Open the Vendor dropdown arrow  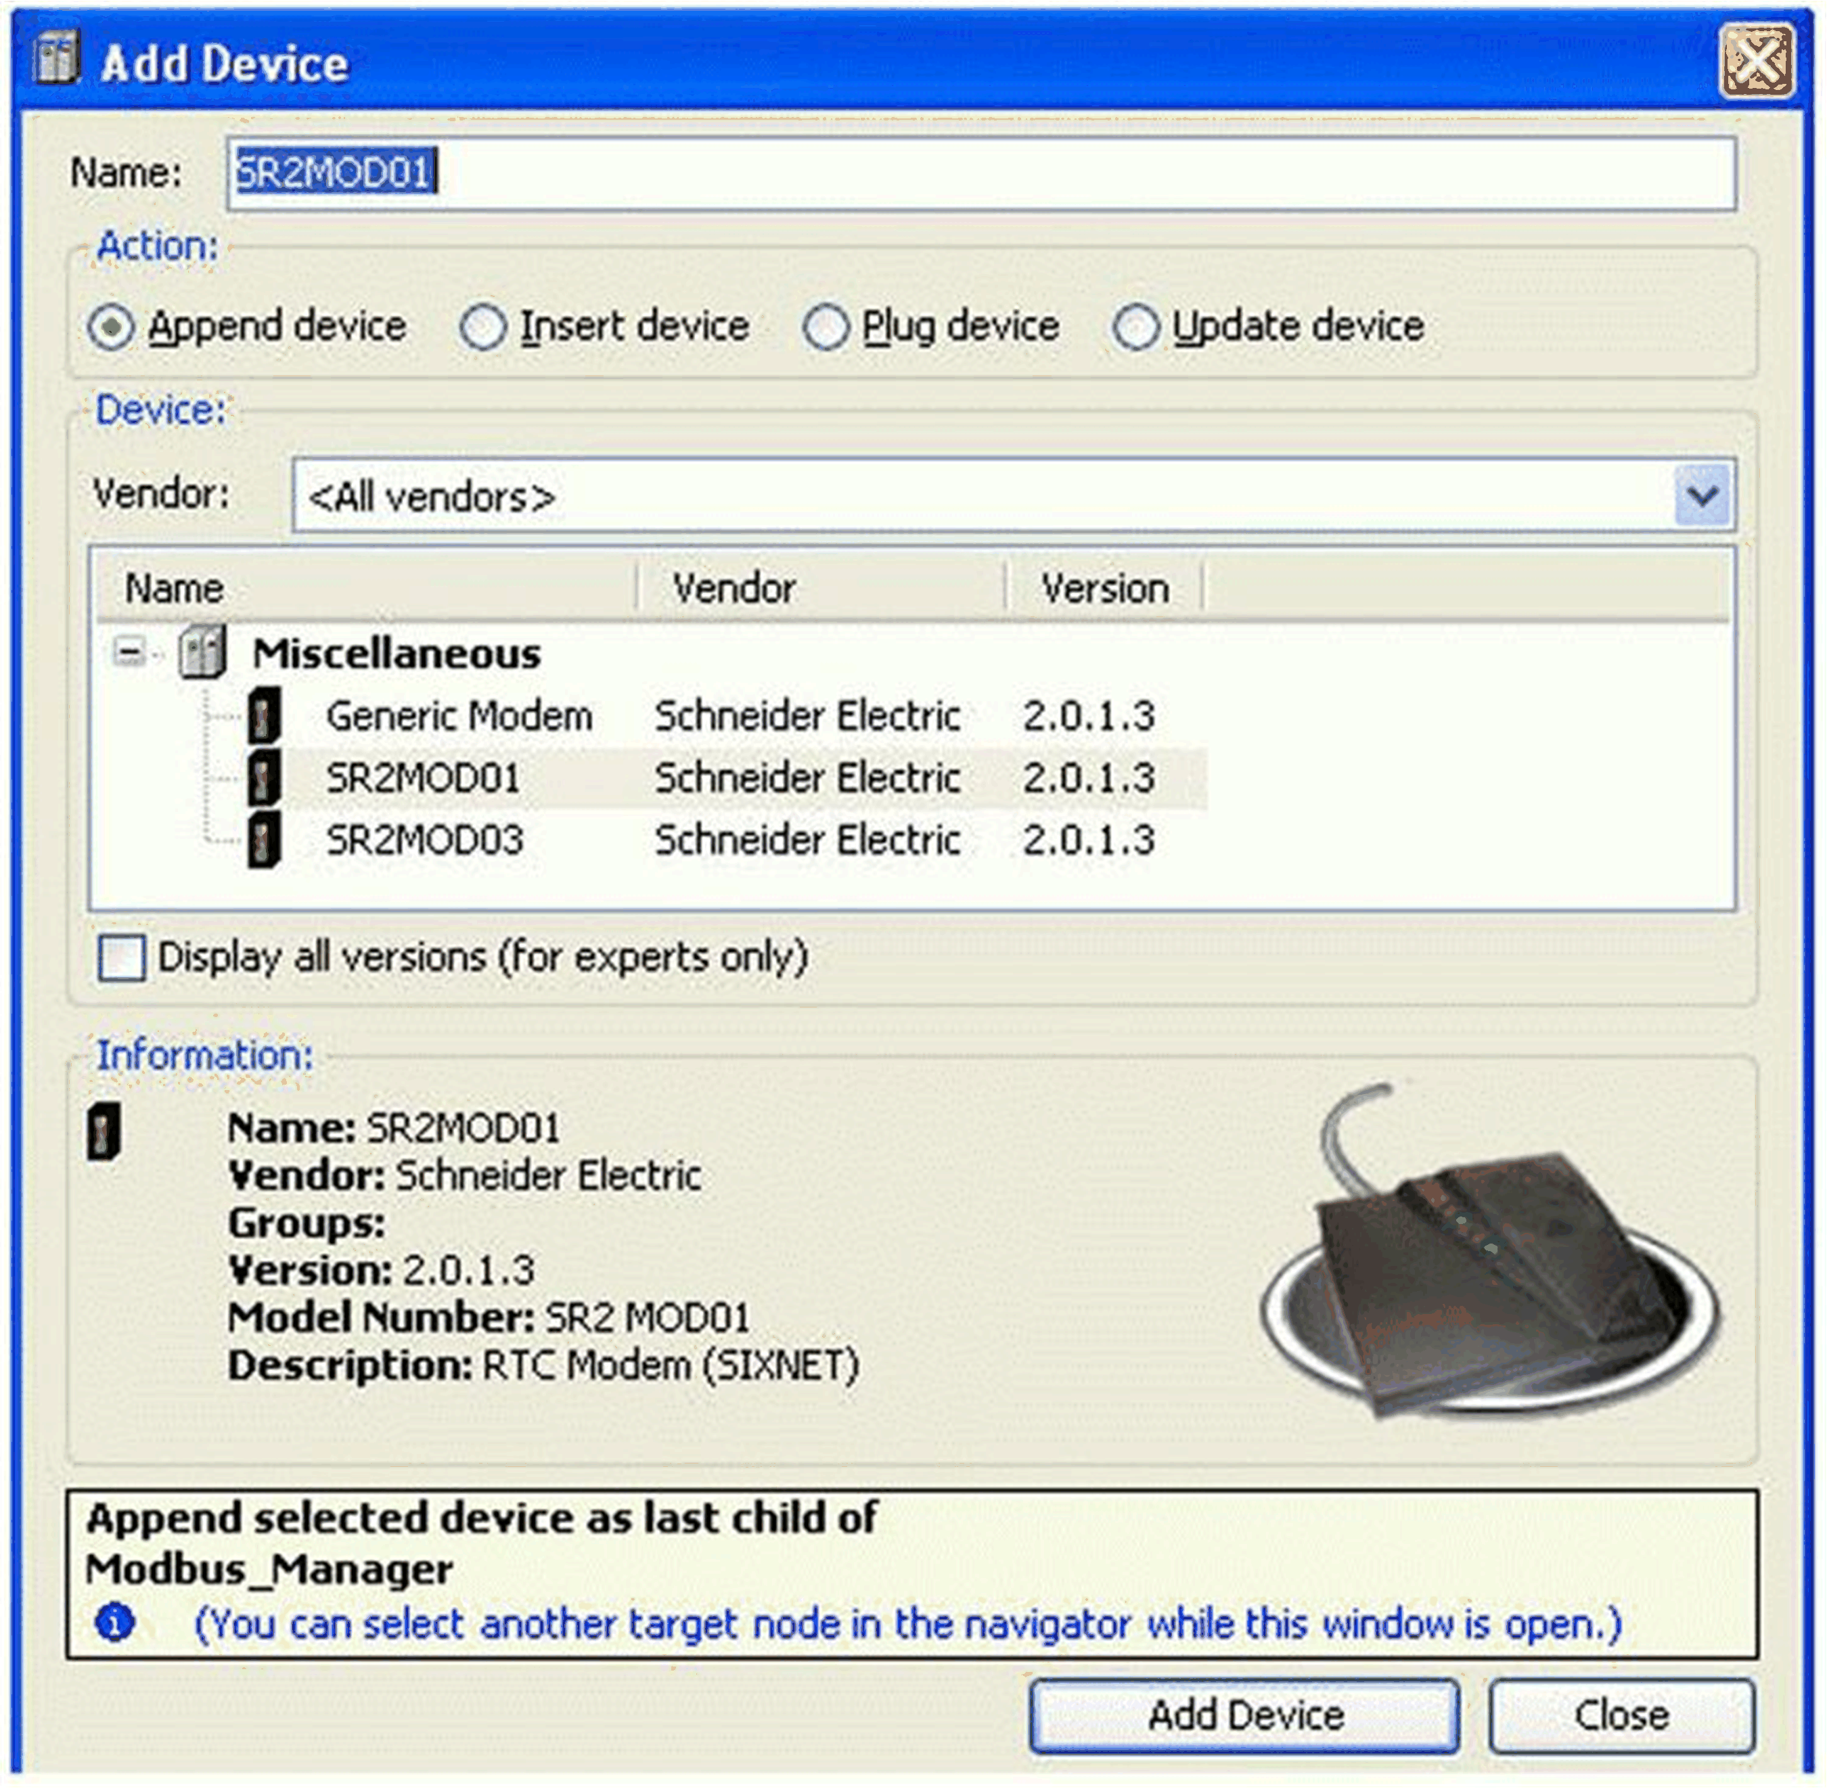pos(1702,495)
